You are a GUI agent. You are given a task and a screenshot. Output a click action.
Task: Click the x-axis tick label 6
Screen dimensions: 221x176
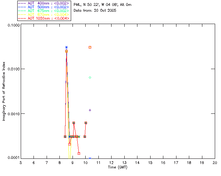click(x=34, y=163)
